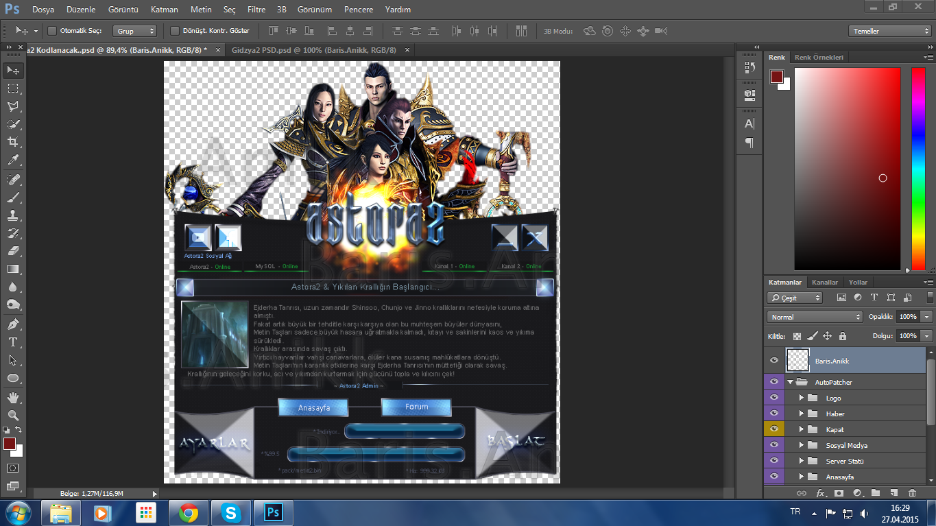Open the Normal blend mode dropdown
The image size is (936, 526).
click(x=815, y=317)
